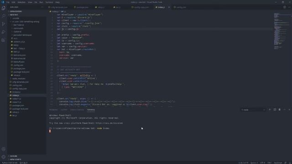This screenshot has width=292, height=164.
Task: Click the Split Editor Right icon
Action: click(x=285, y=7)
